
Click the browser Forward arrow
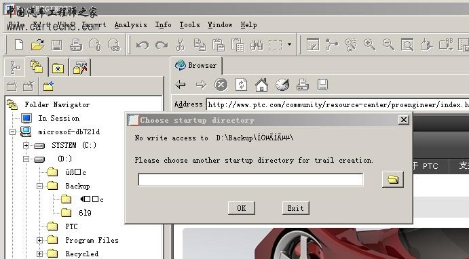click(x=201, y=85)
